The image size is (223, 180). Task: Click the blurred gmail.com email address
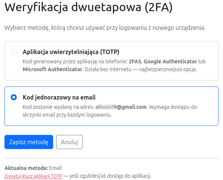tap(120, 107)
